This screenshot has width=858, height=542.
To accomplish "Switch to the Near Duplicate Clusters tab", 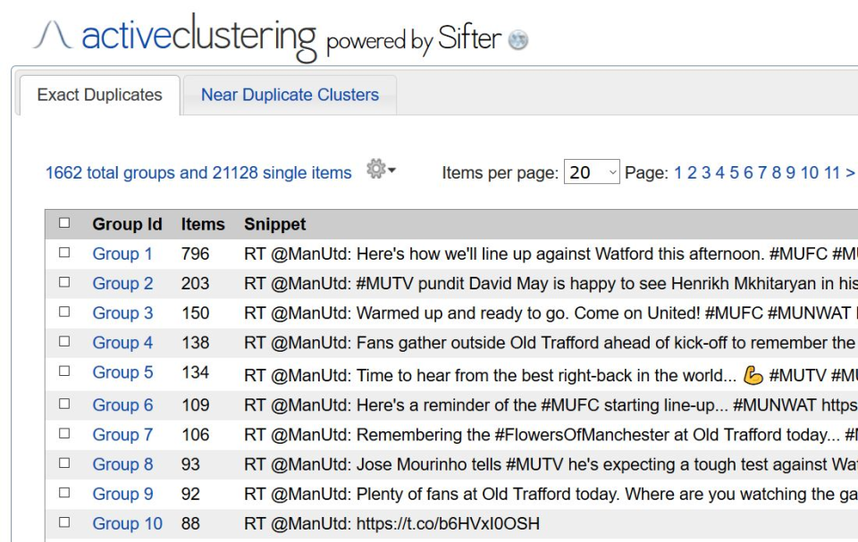I will pyautogui.click(x=289, y=95).
